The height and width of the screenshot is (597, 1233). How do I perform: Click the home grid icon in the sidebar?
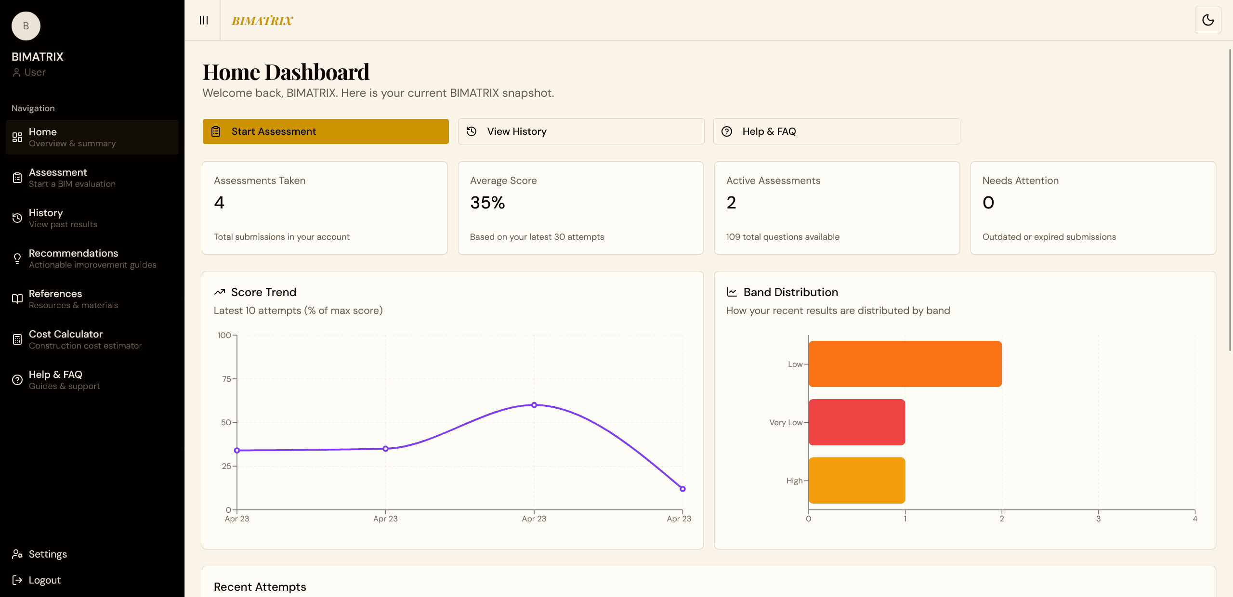(17, 137)
